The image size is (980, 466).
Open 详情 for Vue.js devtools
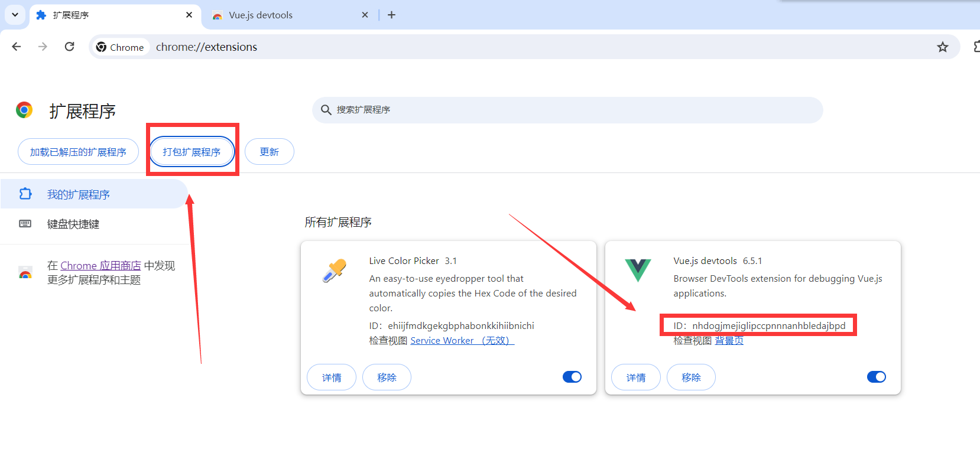[636, 377]
